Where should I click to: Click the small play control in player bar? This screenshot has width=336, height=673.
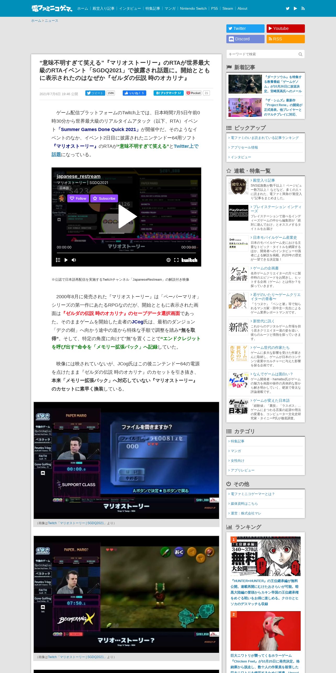[66, 260]
